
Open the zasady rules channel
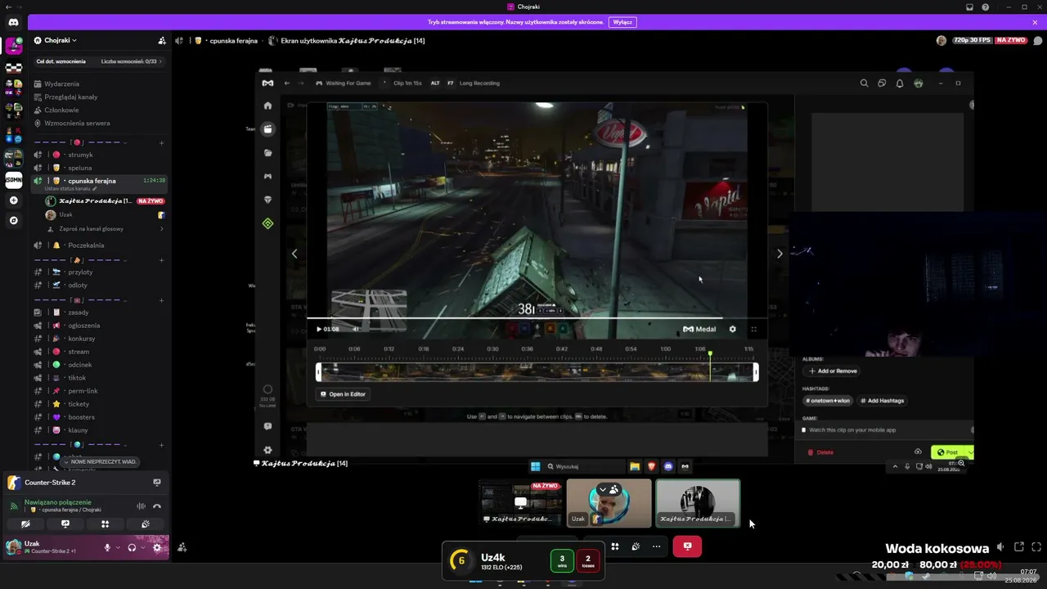[x=99, y=312]
